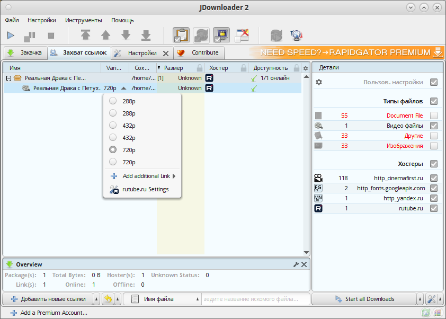This screenshot has height=319, width=446.
Task: Open the Файл menu
Action: (12, 20)
